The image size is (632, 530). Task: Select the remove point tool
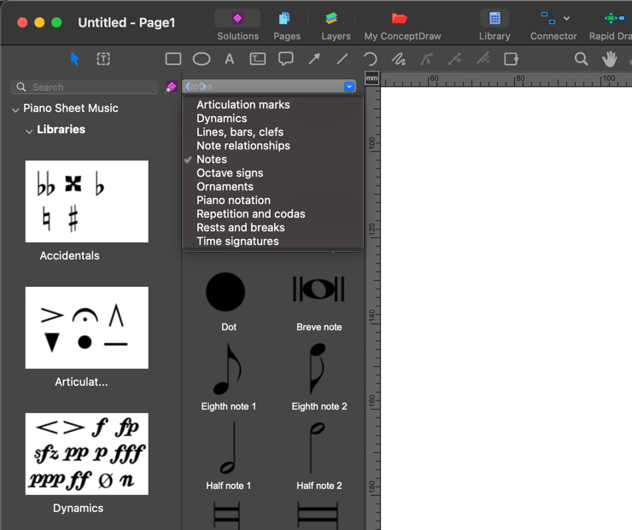point(483,59)
